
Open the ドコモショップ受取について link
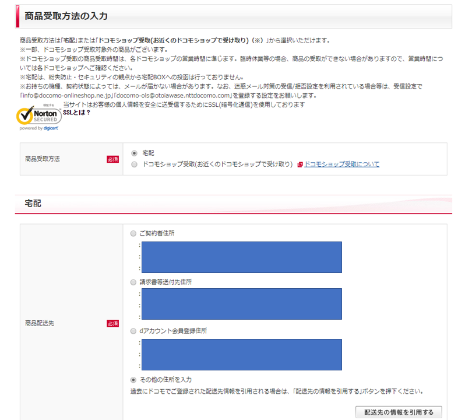pos(341,164)
